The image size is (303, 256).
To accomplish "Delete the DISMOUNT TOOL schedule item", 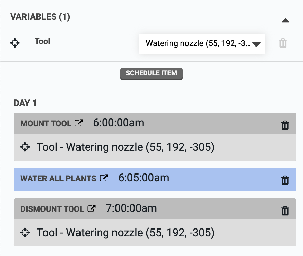I will pyautogui.click(x=285, y=210).
